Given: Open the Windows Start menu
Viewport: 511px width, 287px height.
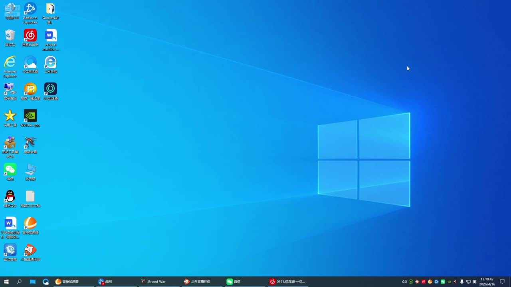Looking at the screenshot, I should pos(6,281).
